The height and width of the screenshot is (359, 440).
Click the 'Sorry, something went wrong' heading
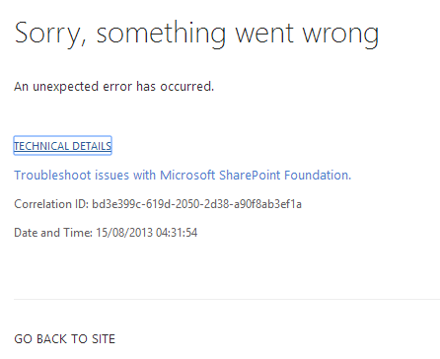pyautogui.click(x=196, y=35)
